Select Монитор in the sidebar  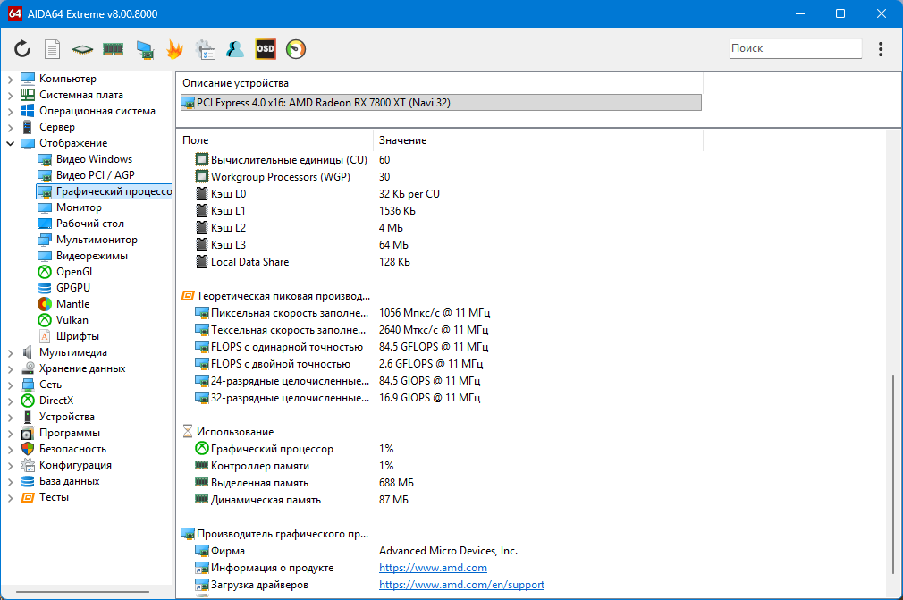(79, 207)
